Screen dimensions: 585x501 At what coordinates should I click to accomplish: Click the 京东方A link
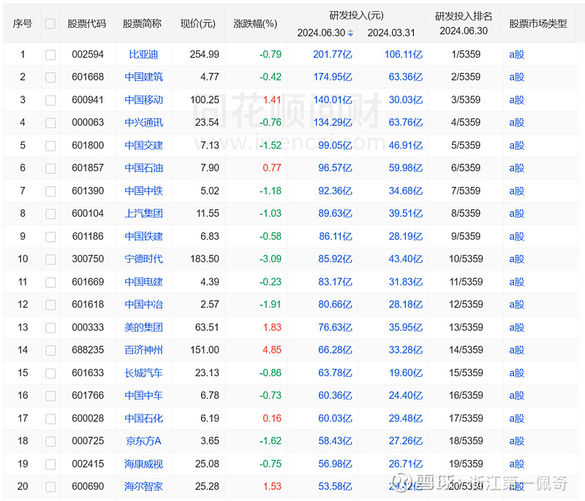pyautogui.click(x=143, y=441)
